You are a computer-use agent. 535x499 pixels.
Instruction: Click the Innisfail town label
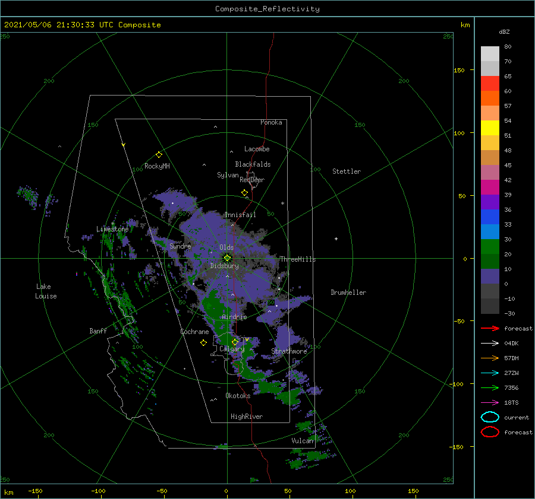point(240,215)
